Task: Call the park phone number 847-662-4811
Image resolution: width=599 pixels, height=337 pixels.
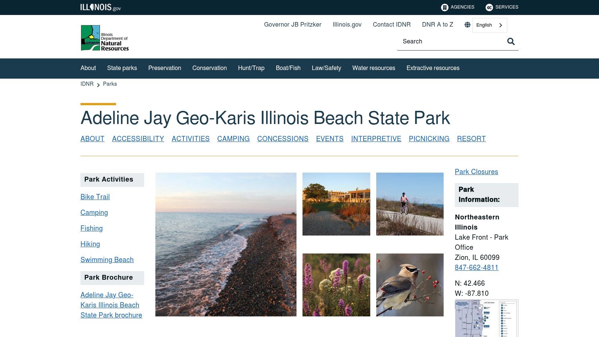Action: (477, 268)
